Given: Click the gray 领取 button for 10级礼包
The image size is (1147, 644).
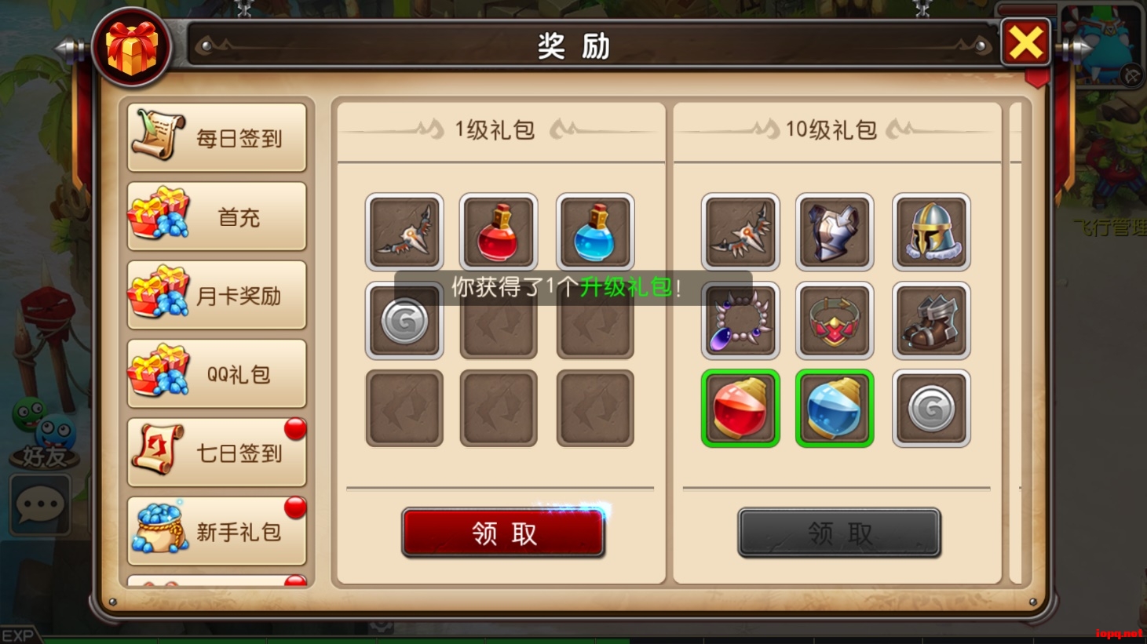Looking at the screenshot, I should 839,533.
